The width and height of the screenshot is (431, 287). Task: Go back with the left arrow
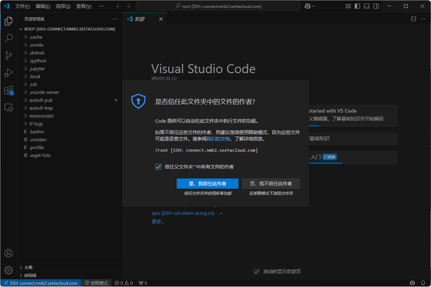(118, 6)
